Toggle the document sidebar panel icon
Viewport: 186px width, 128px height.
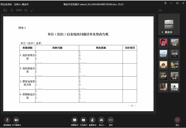tap(5, 10)
